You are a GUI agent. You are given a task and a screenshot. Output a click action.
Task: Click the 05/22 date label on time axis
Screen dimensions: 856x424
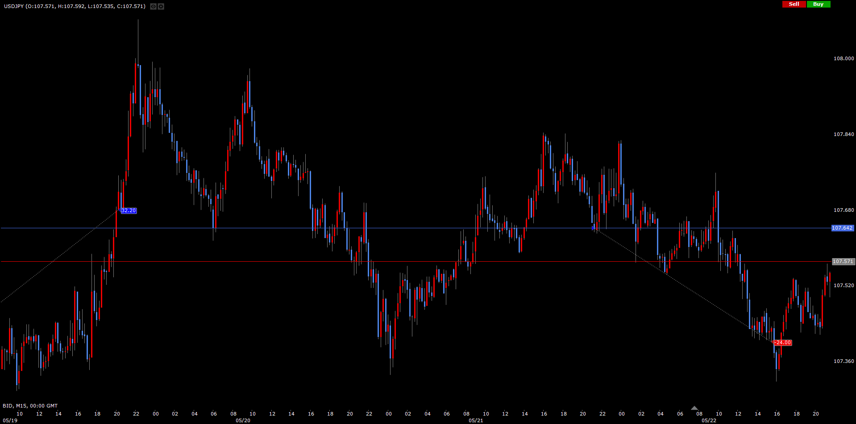click(x=709, y=420)
